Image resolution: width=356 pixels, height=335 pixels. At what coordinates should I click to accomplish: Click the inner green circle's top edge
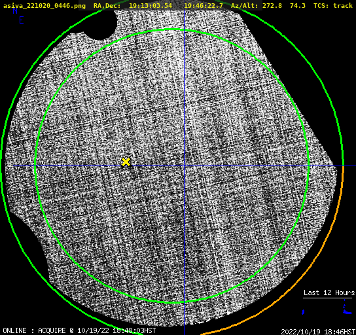172,29
